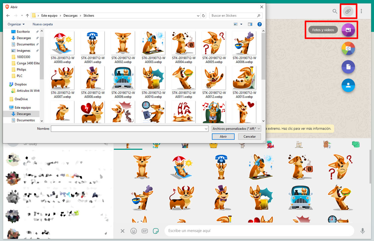This screenshot has height=241, width=374.
Task: Open the emoji picker in the message bar
Action: pyautogui.click(x=133, y=231)
